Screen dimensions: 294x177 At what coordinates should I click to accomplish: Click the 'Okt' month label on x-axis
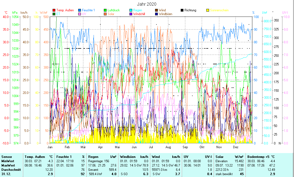(x=202, y=147)
